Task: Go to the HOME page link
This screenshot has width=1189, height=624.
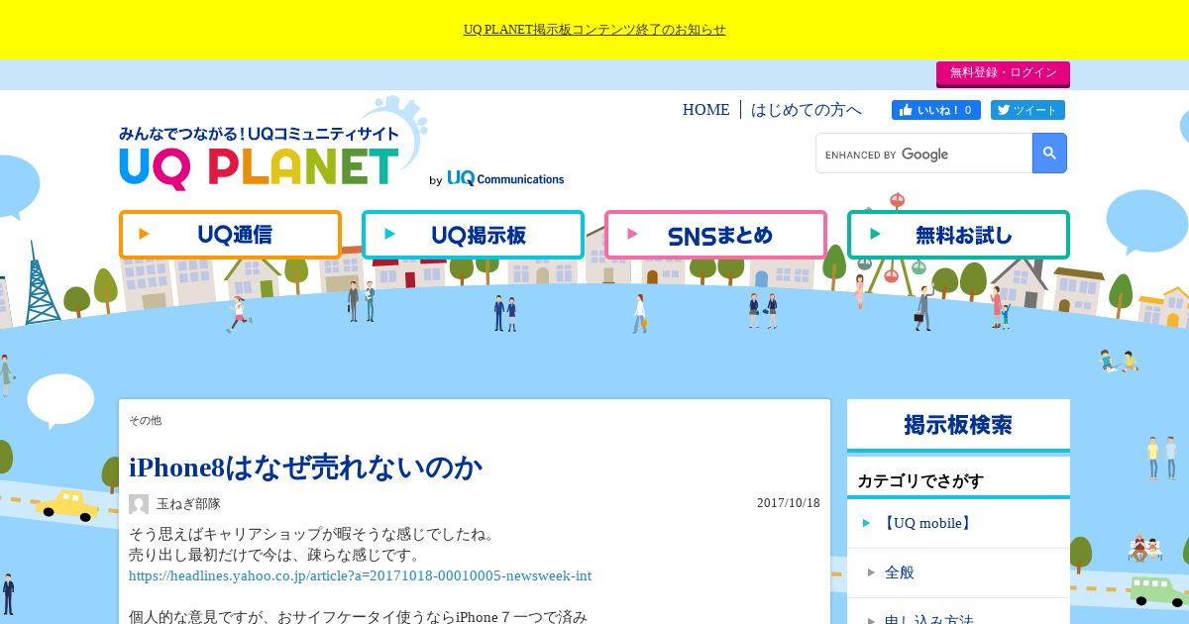Action: click(705, 110)
